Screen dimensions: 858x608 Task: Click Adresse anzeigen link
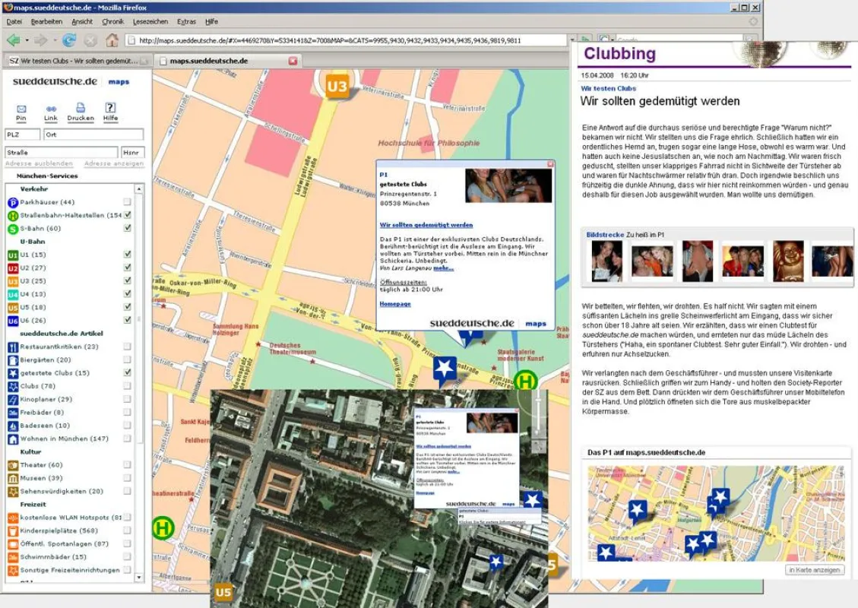[114, 163]
